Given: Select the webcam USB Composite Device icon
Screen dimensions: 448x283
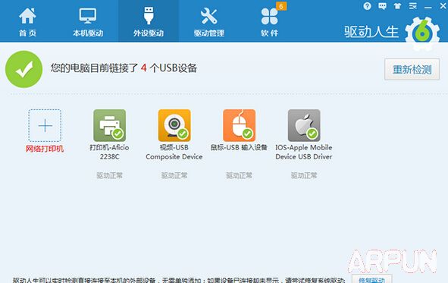Looking at the screenshot, I should (174, 125).
